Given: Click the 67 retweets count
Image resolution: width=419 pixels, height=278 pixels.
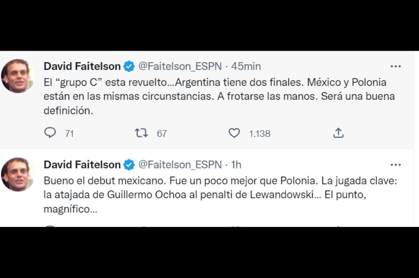Looking at the screenshot, I should [x=161, y=133].
